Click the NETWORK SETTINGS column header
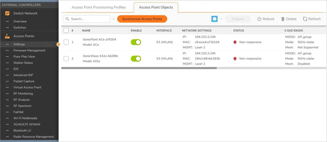This screenshot has width=327, height=142. 197,31
